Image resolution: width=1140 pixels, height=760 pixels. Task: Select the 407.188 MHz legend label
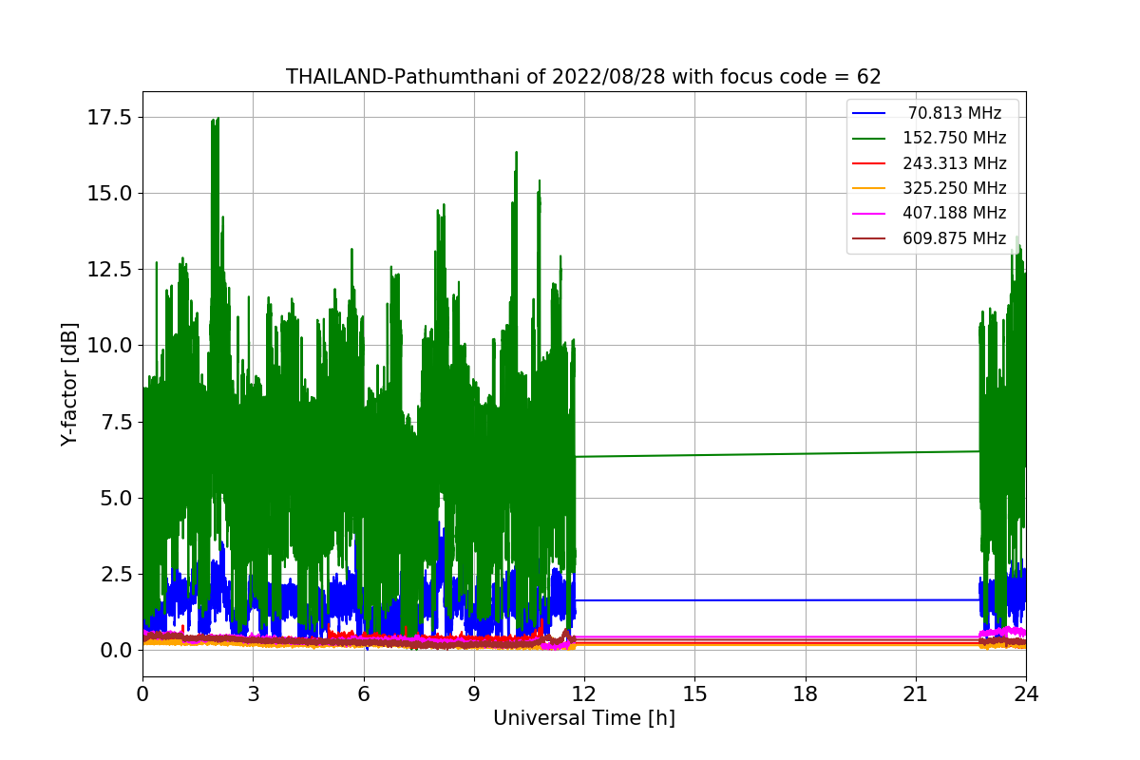pos(955,213)
